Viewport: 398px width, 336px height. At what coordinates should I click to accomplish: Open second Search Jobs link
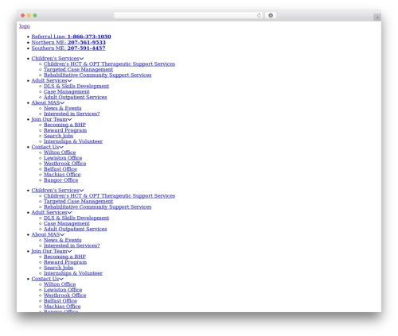58,268
